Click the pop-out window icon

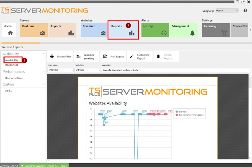[x=243, y=2]
